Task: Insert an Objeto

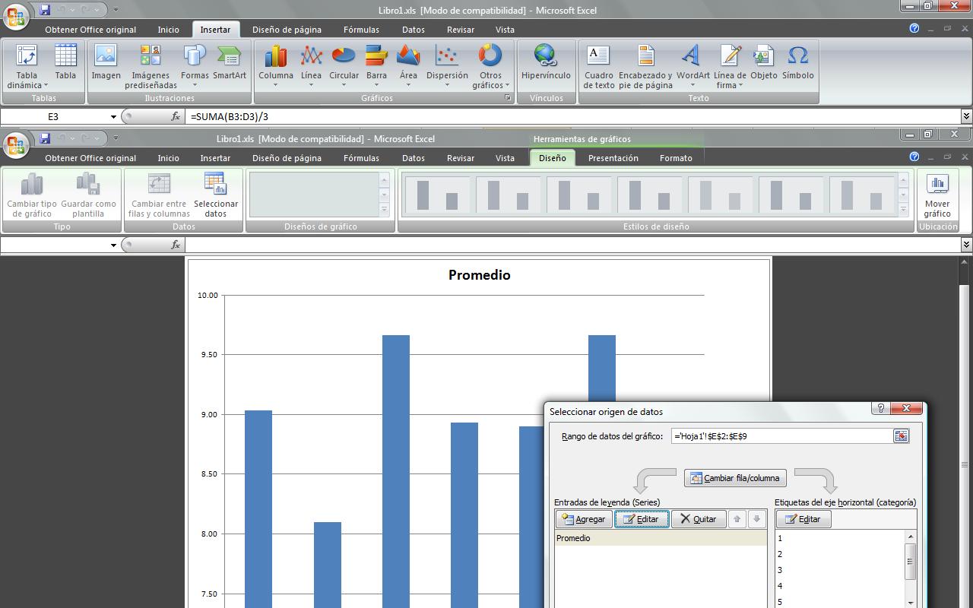Action: tap(763, 62)
